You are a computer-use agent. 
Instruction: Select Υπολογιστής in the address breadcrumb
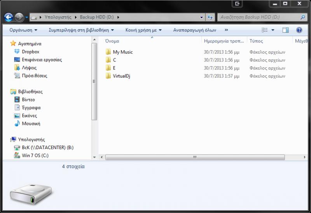[58, 17]
